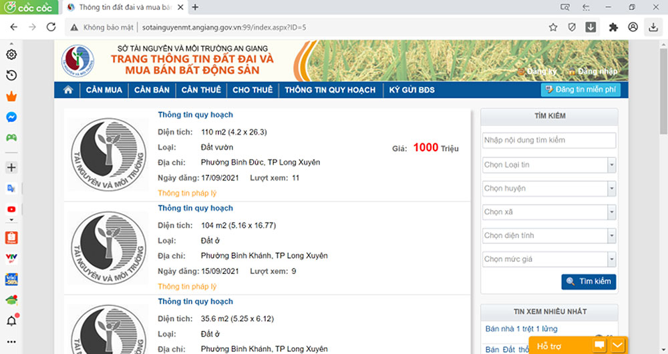Image resolution: width=668 pixels, height=354 pixels.
Task: Open the CẦN MUA menu
Action: 104,90
